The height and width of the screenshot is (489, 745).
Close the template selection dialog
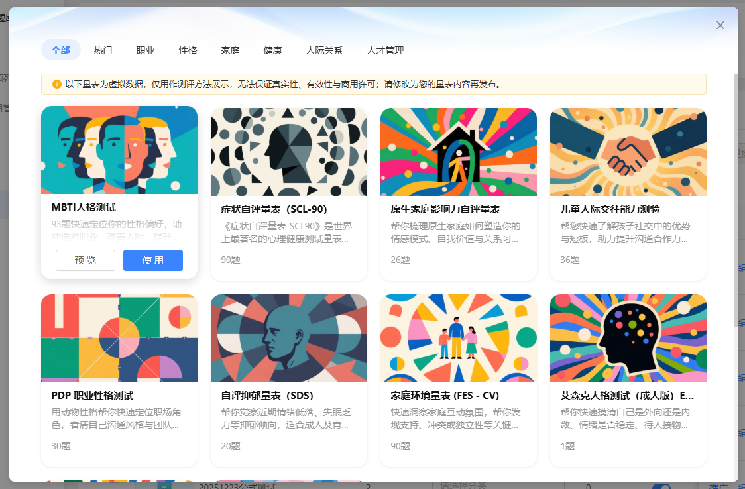point(720,25)
